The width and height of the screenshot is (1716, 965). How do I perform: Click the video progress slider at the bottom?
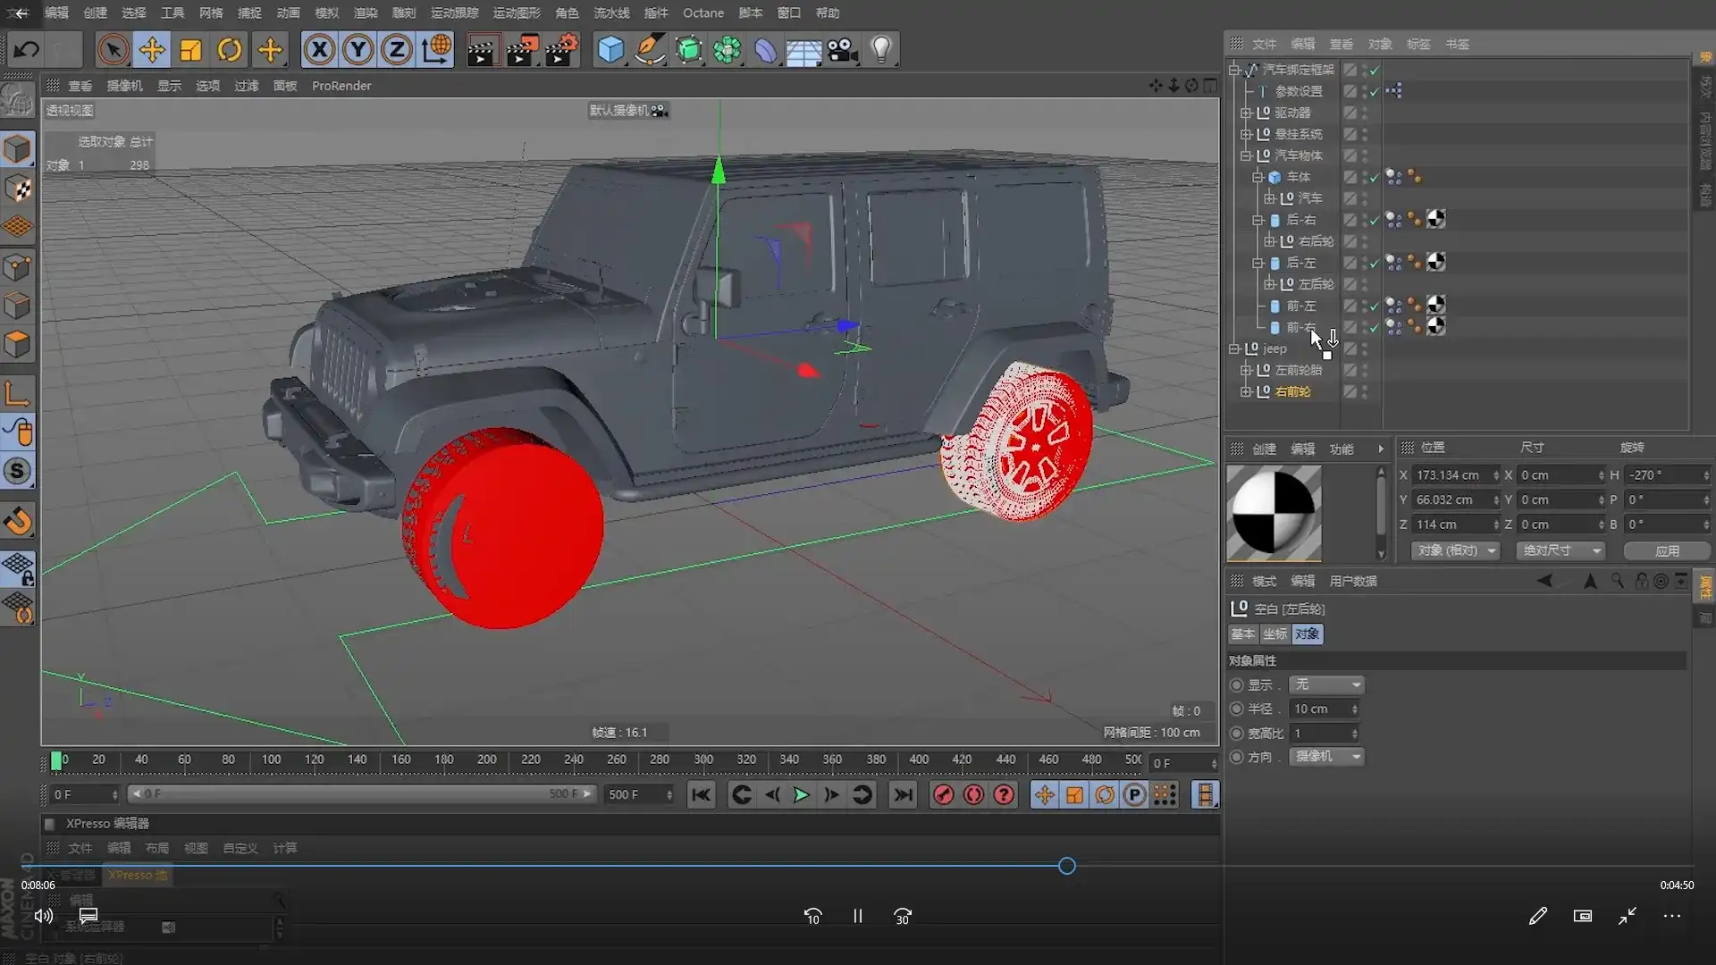click(1066, 865)
